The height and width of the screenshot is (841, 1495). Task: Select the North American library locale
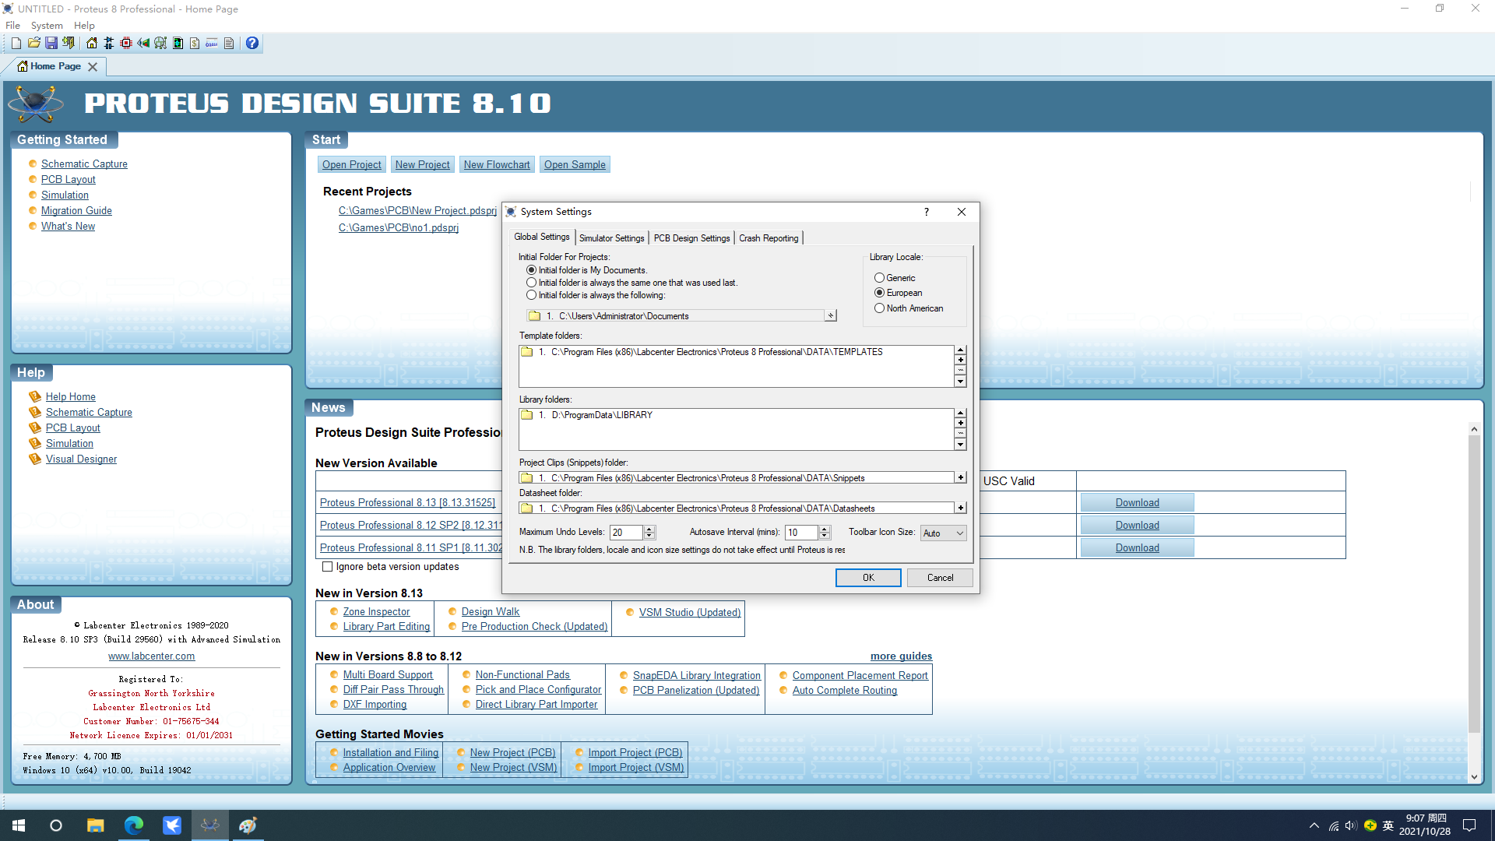[x=879, y=308]
